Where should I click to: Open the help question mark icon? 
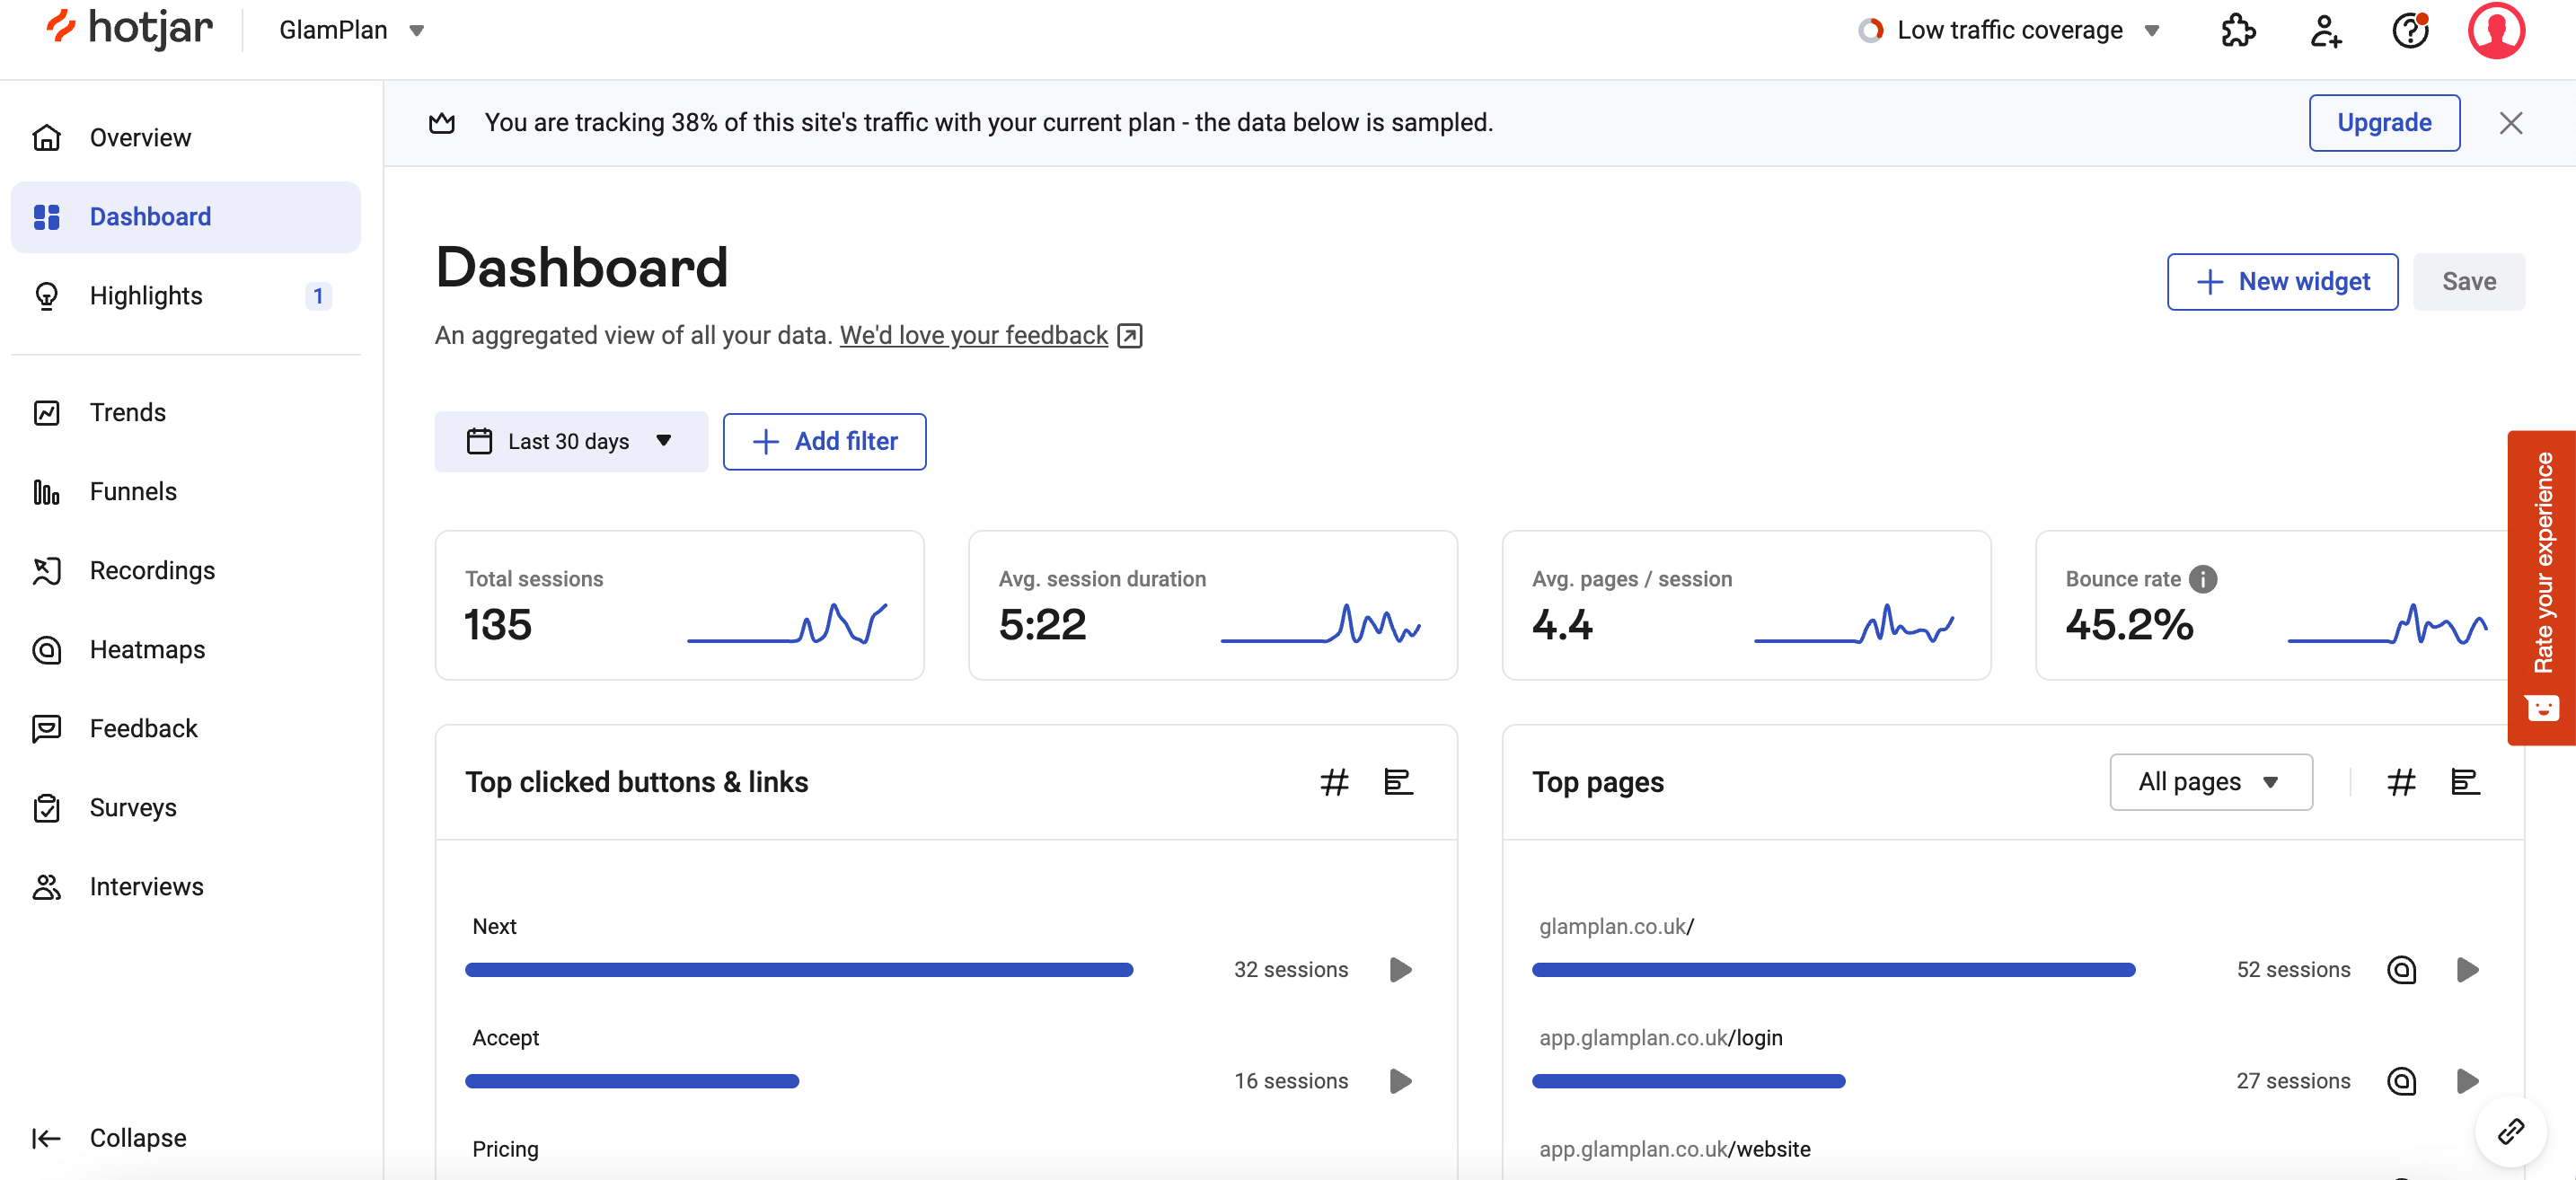2410,30
